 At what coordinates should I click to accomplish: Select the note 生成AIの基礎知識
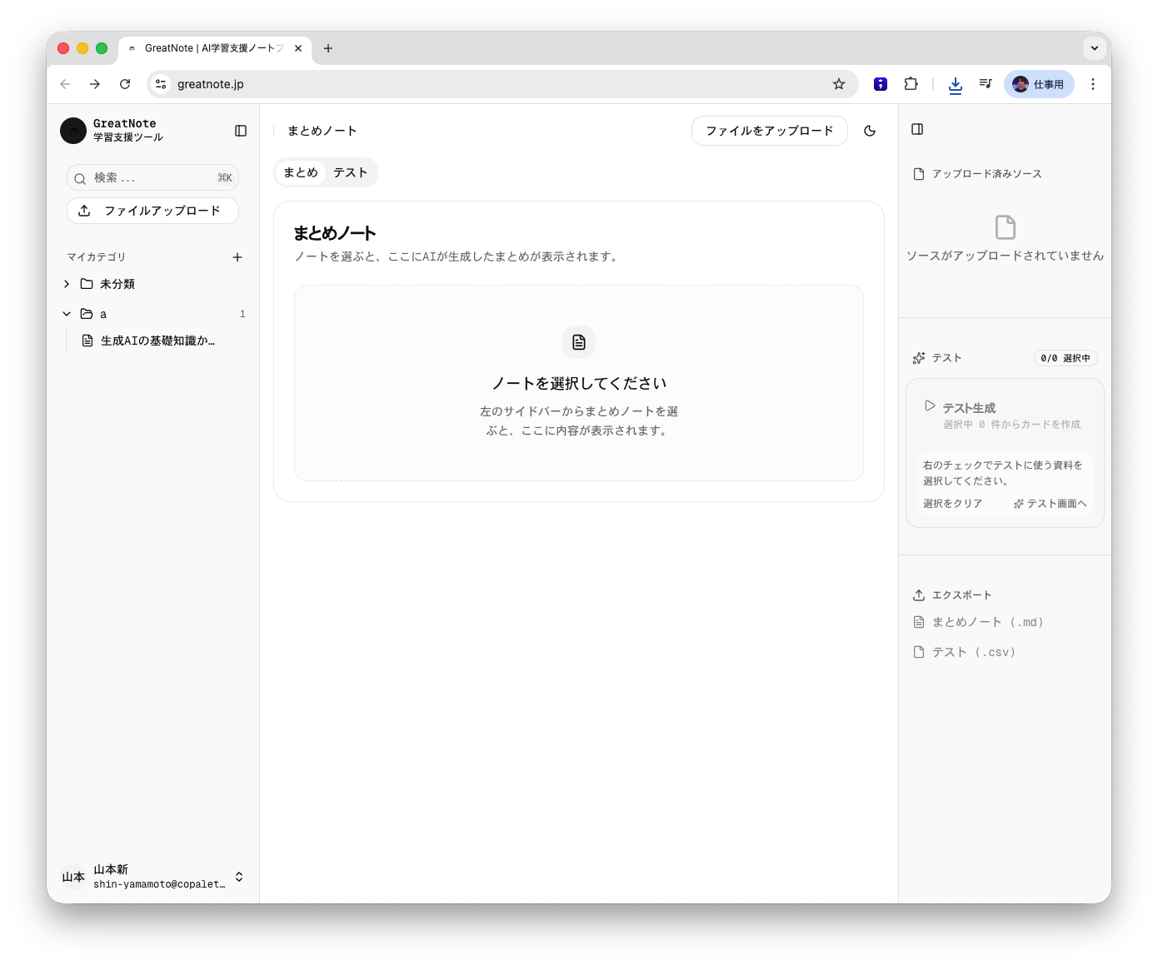point(157,340)
